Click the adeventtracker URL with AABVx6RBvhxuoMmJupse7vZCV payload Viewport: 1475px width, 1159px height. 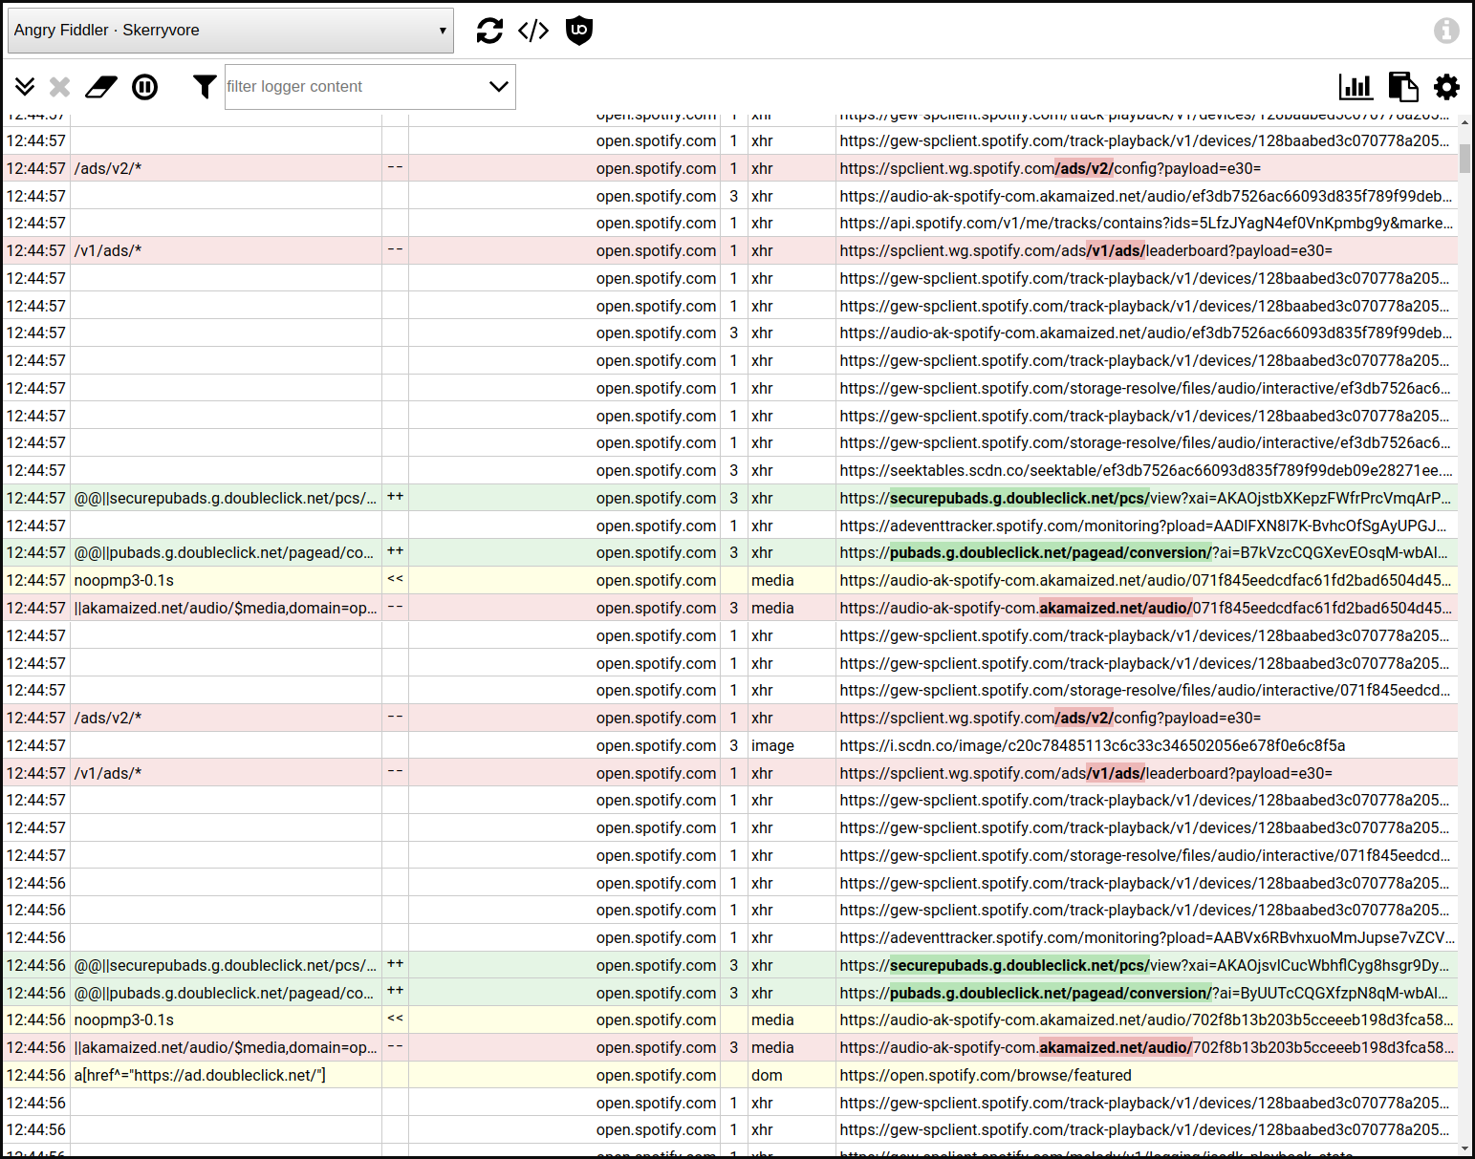pos(1147,937)
